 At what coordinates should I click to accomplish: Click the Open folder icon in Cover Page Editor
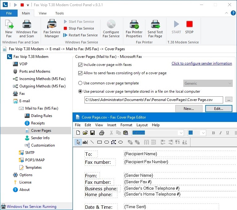(x=85, y=133)
